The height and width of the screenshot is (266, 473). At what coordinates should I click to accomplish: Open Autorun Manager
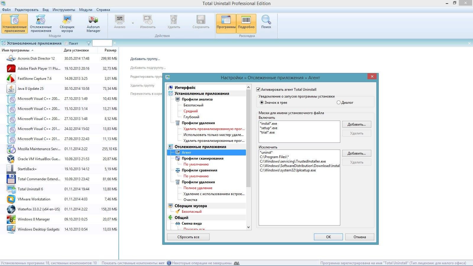click(93, 24)
